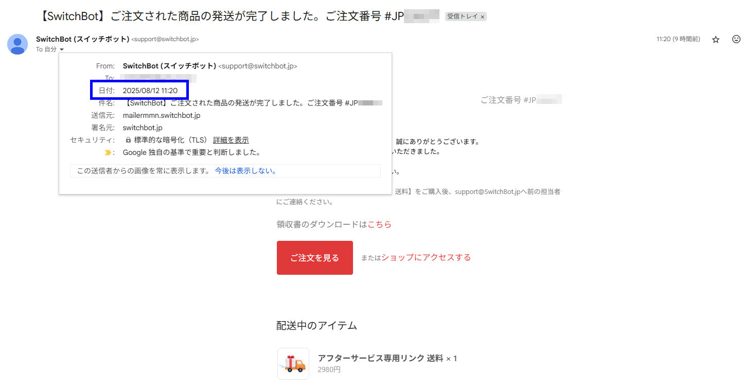The image size is (741, 389).
Task: Star this SwitchBot email
Action: [x=715, y=40]
